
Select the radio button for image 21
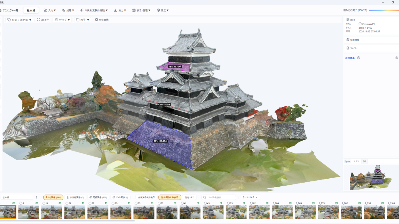(67, 203)
